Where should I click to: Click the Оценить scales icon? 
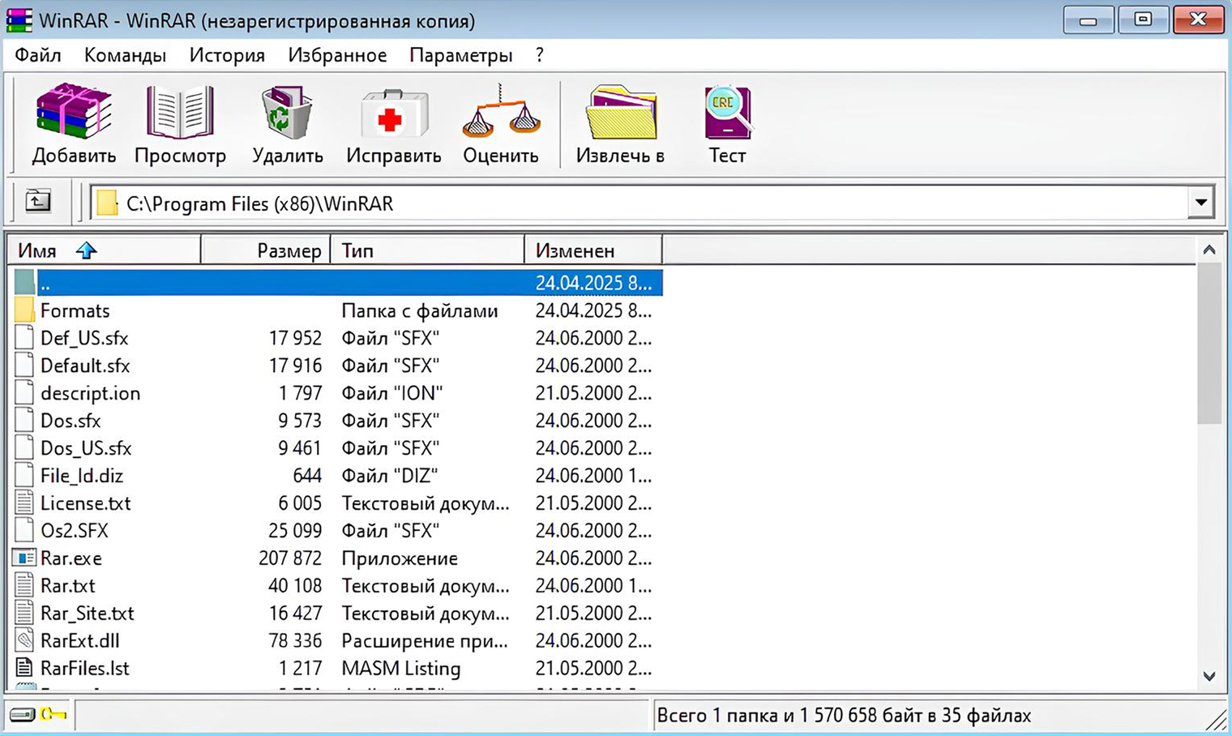[x=501, y=110]
